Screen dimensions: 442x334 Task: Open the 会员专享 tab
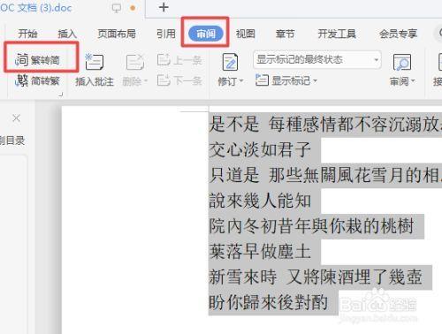click(x=398, y=34)
